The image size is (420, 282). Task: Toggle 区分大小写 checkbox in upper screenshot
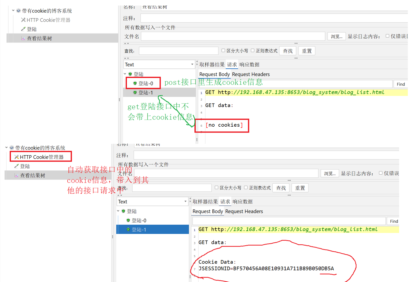pyautogui.click(x=223, y=51)
